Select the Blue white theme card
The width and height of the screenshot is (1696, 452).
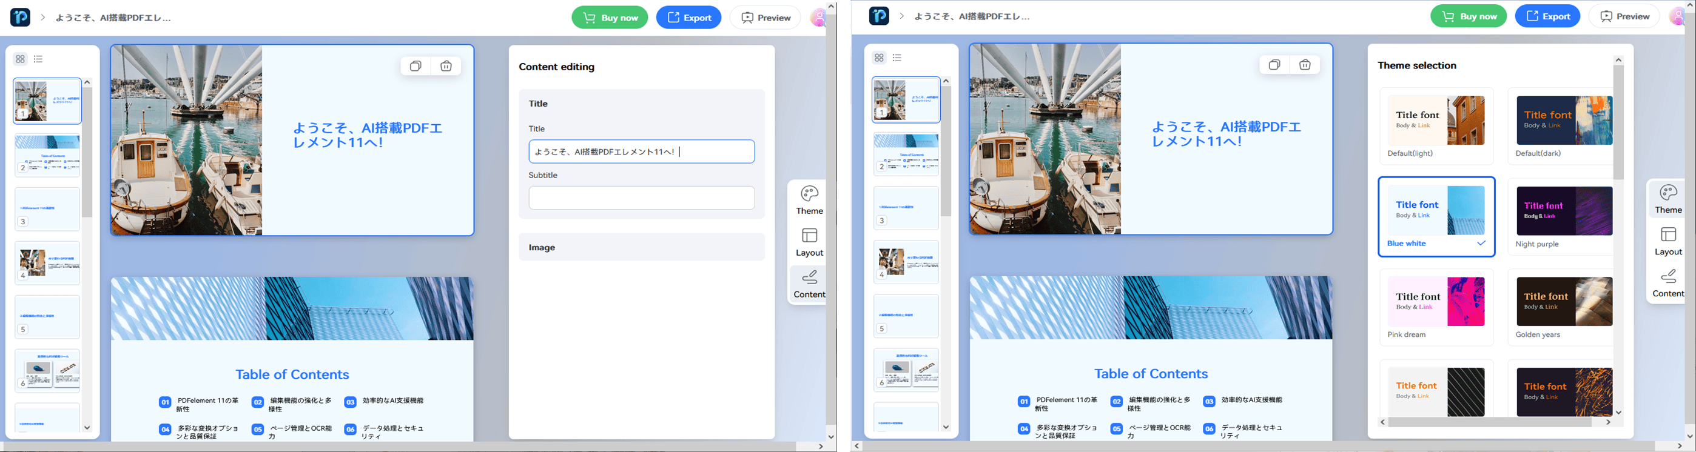pos(1436,216)
